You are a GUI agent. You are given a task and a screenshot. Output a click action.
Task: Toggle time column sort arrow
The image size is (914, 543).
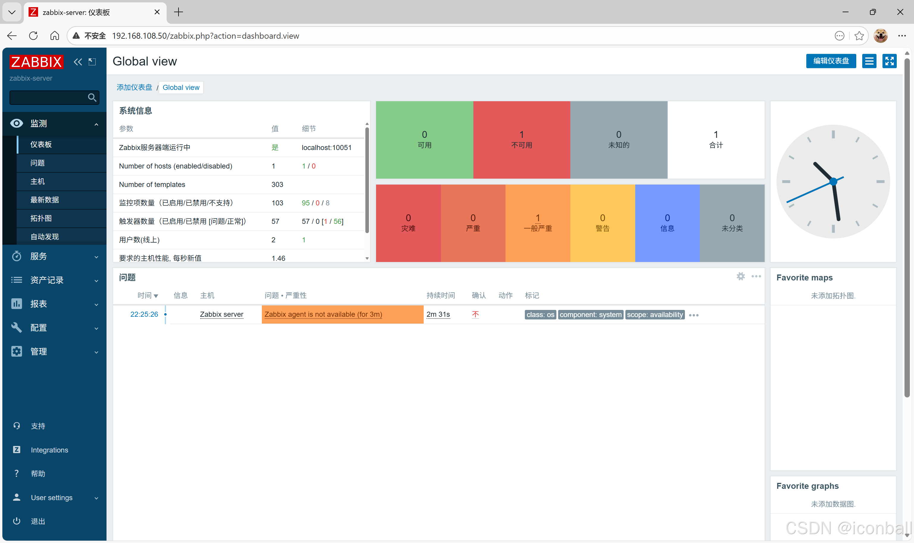click(156, 296)
